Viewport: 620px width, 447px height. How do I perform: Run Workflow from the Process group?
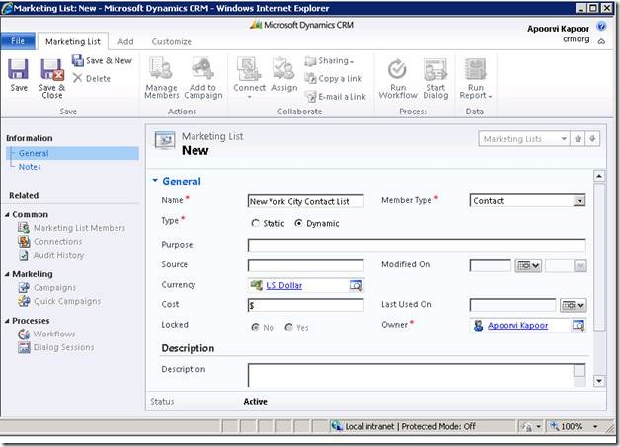pos(397,71)
